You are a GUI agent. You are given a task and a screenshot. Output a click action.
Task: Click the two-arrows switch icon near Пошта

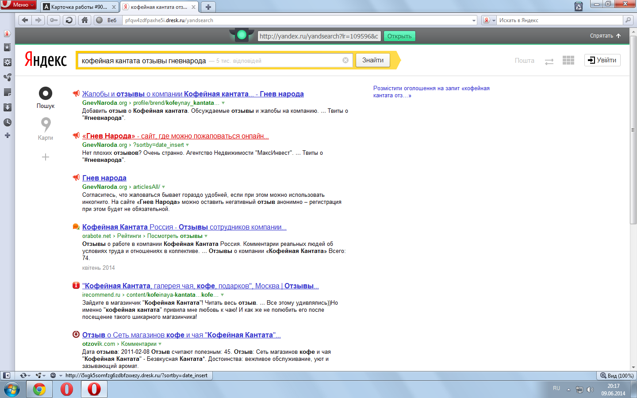549,62
